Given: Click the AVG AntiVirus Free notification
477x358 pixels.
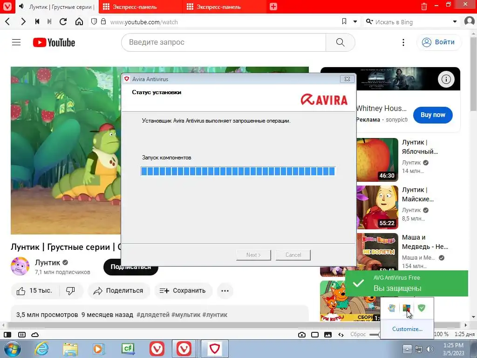Looking at the screenshot, I should click(406, 283).
